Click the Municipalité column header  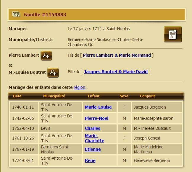54,96
